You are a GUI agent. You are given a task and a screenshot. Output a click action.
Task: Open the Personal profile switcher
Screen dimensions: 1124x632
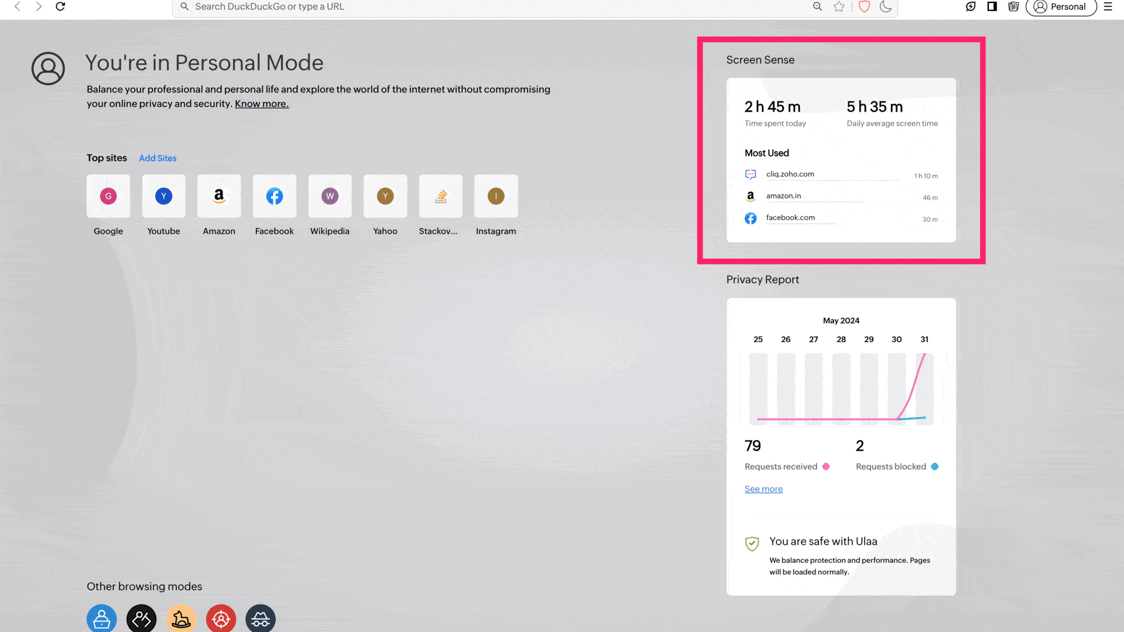[1060, 7]
